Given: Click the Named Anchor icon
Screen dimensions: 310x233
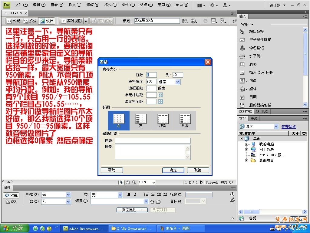Looking at the screenshot, I should click(242, 48).
